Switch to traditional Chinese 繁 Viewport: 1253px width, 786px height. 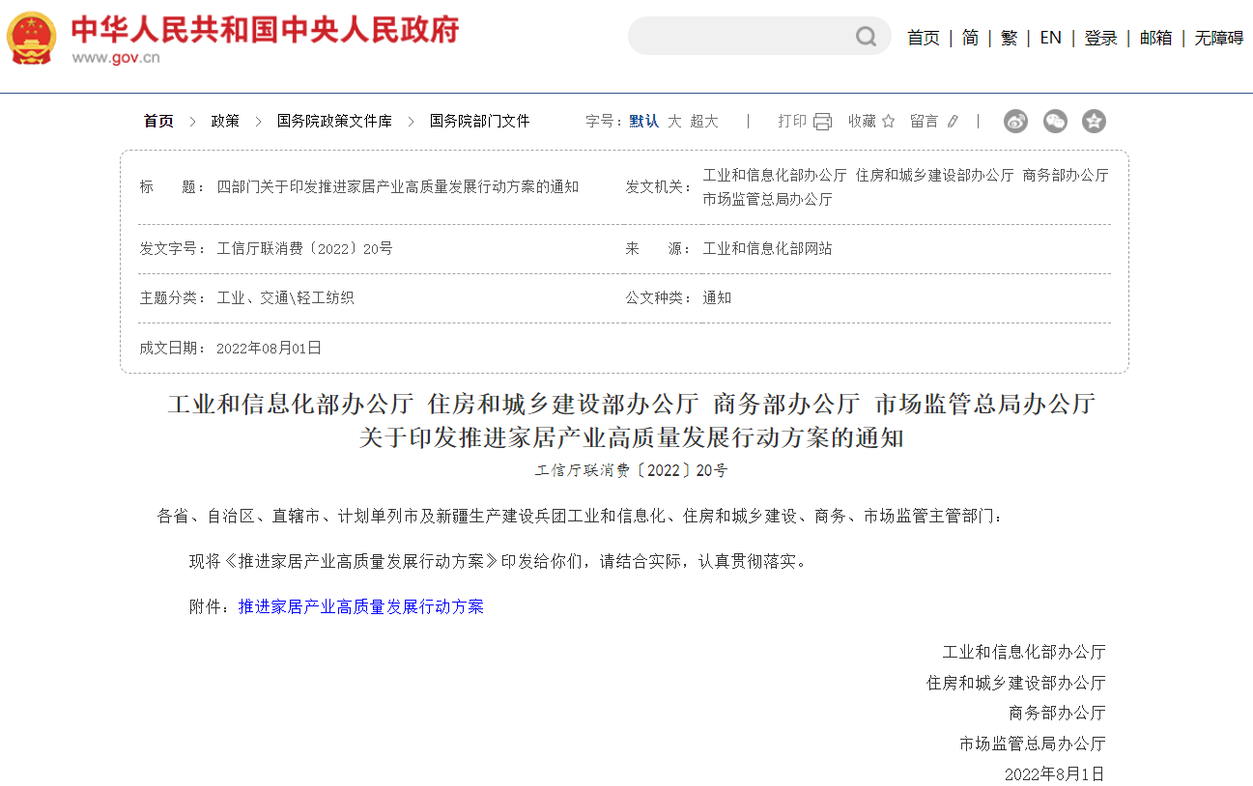1009,38
